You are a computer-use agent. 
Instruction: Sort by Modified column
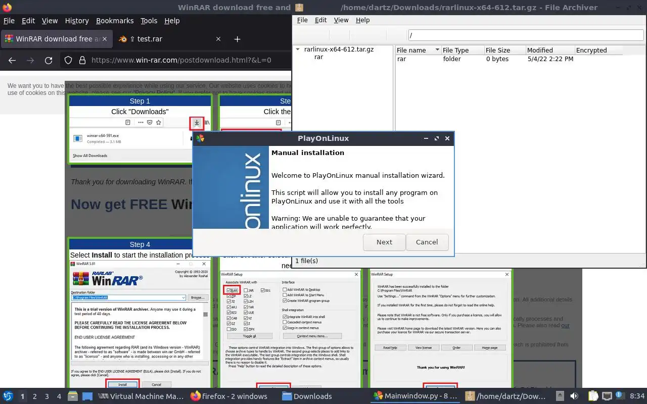coord(549,50)
